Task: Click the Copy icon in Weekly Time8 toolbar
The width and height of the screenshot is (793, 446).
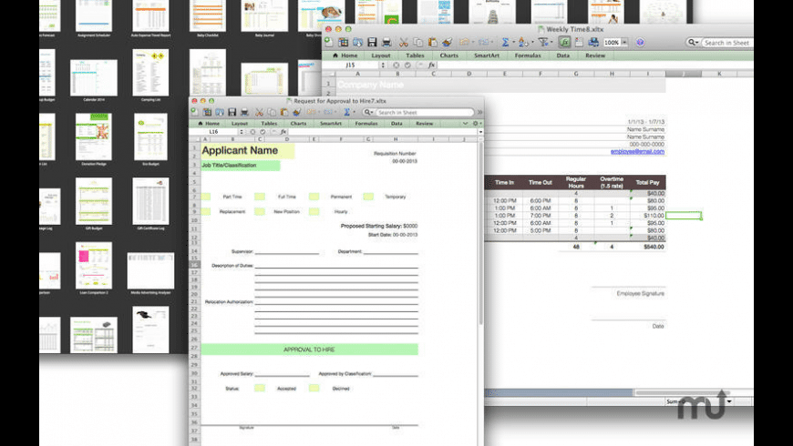Action: click(417, 43)
